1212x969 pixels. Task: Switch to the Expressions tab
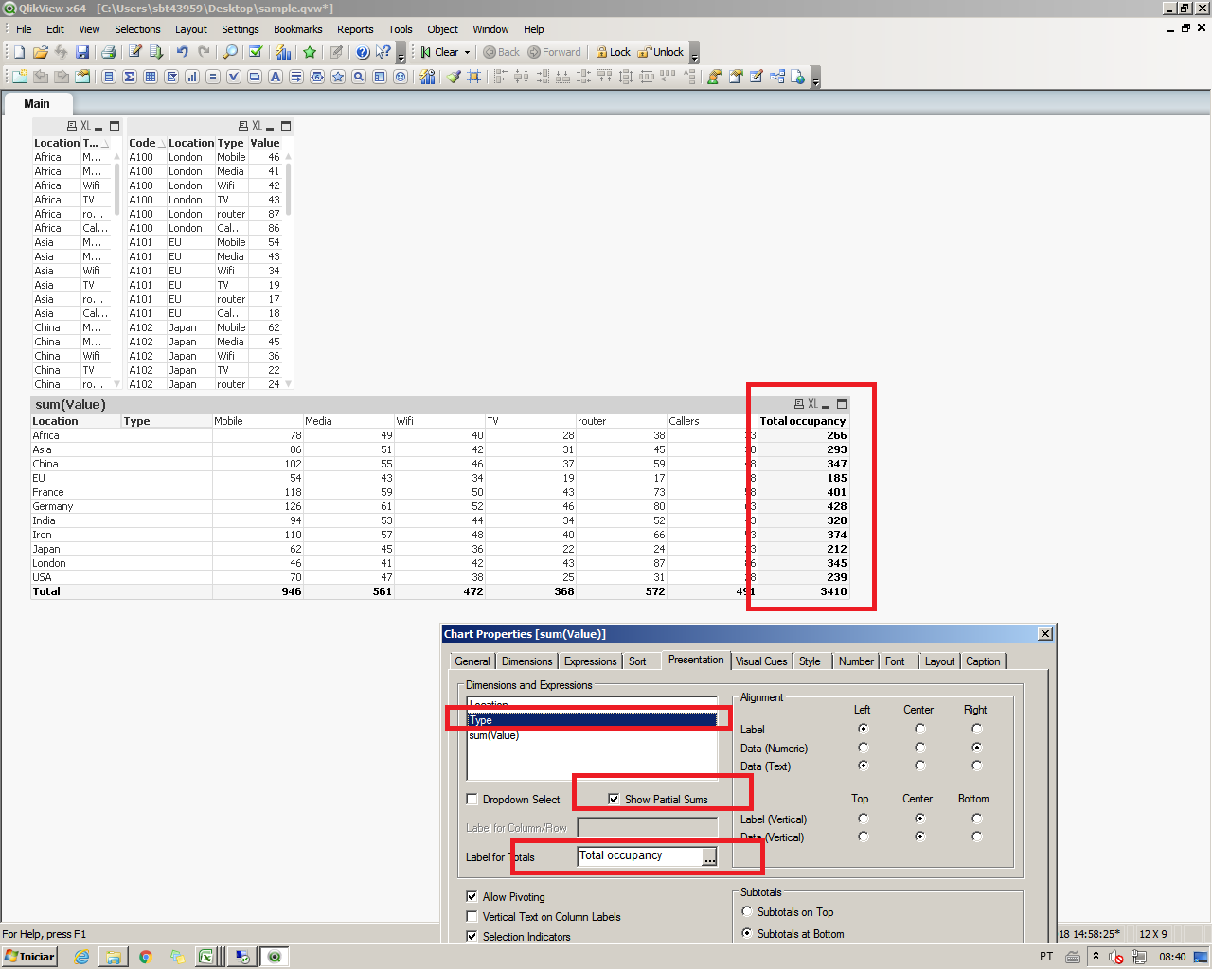pyautogui.click(x=590, y=661)
